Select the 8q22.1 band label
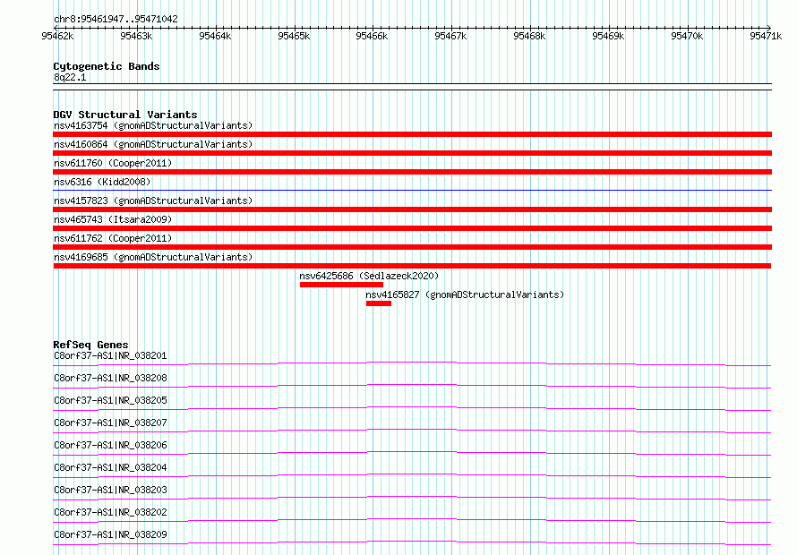 point(70,77)
